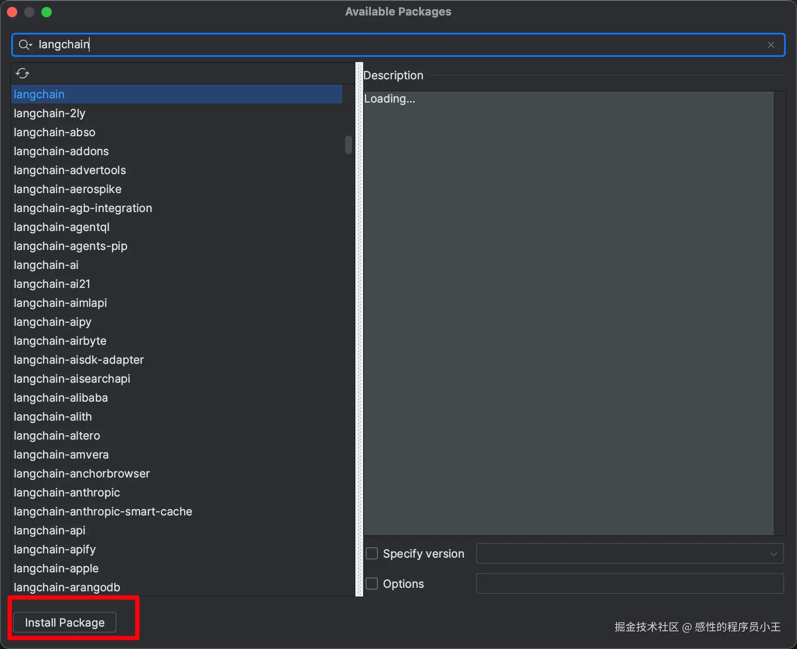Select langchain-amvera package
Screen dimensions: 797x649
pos(177,454)
